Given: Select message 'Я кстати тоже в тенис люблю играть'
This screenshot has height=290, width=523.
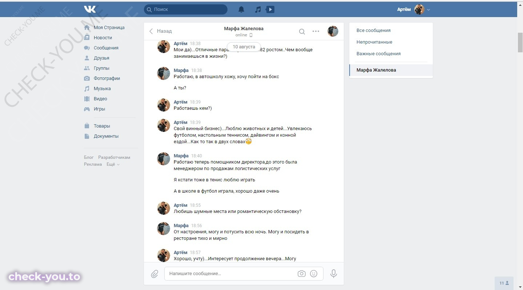Looking at the screenshot, I should pyautogui.click(x=214, y=180).
